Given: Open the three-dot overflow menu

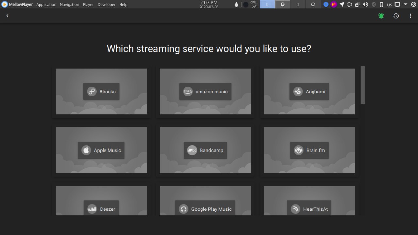Looking at the screenshot, I should click(x=410, y=16).
